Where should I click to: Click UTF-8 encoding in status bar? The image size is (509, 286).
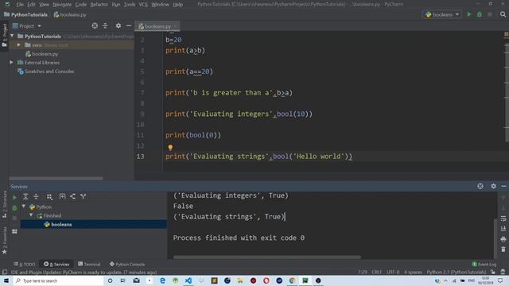pyautogui.click(x=393, y=272)
